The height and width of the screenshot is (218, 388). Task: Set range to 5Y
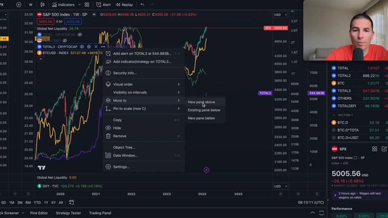53,202
